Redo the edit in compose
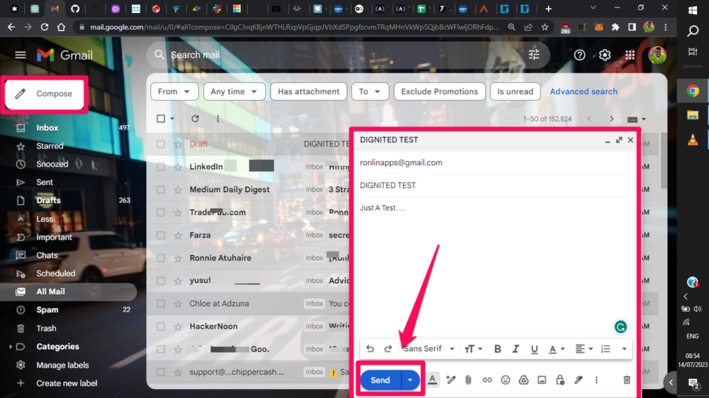This screenshot has width=709, height=398. (388, 349)
